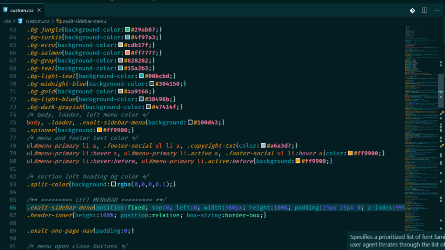
Task: Click the #a6a3d7 text color swatch
Action: (x=263, y=145)
